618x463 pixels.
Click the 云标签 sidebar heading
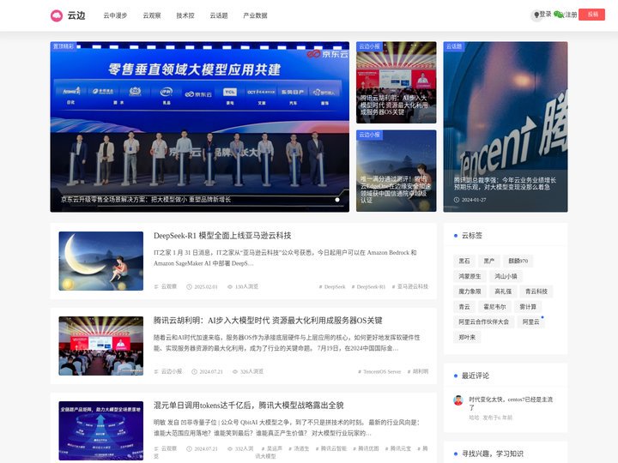472,236
